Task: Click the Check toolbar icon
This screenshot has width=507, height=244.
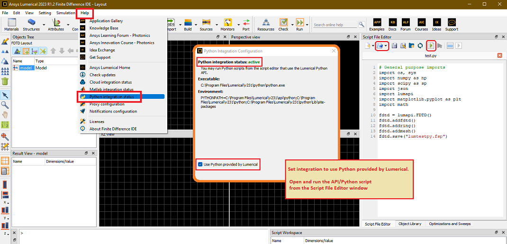Action: (283, 23)
